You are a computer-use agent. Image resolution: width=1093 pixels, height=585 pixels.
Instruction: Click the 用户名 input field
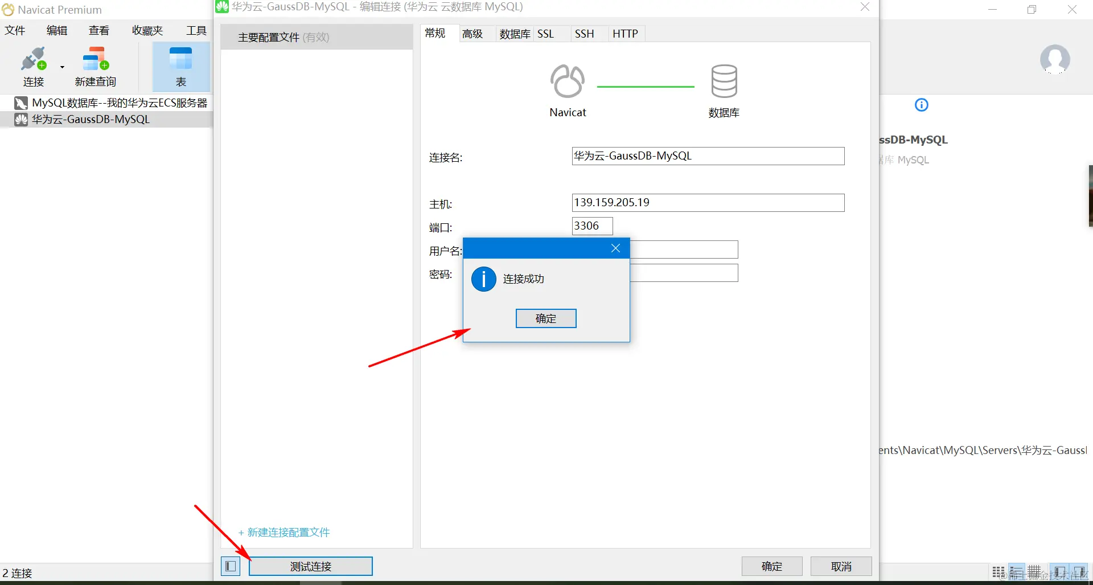pos(684,249)
